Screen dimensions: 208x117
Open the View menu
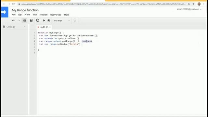28,15
